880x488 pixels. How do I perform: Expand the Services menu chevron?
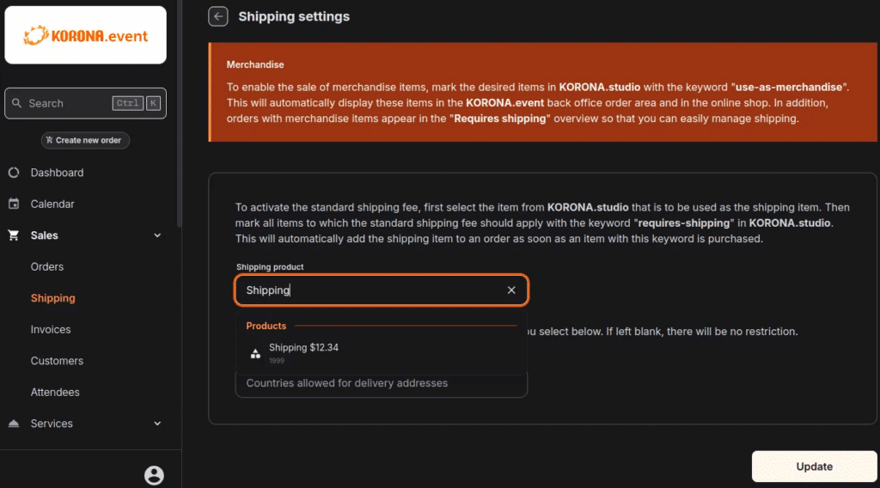pos(157,424)
